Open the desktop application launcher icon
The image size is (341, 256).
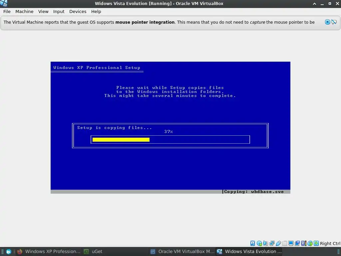pos(8,251)
